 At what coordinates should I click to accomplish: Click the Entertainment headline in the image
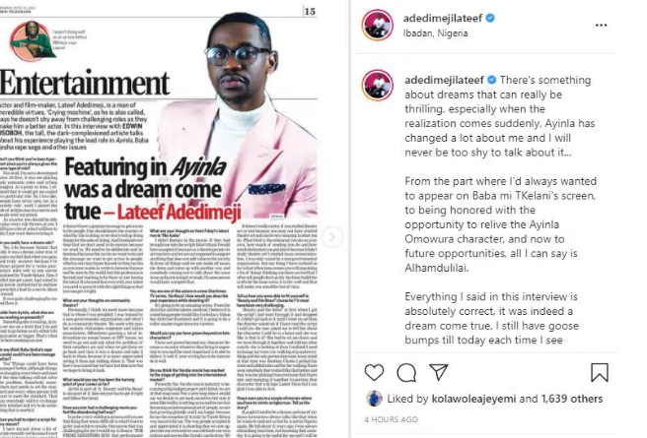tap(85, 82)
